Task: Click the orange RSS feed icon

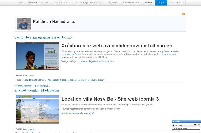Action: pyautogui.click(x=183, y=14)
